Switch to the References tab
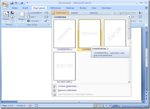The height and width of the screenshot is (109, 150). 55,8
